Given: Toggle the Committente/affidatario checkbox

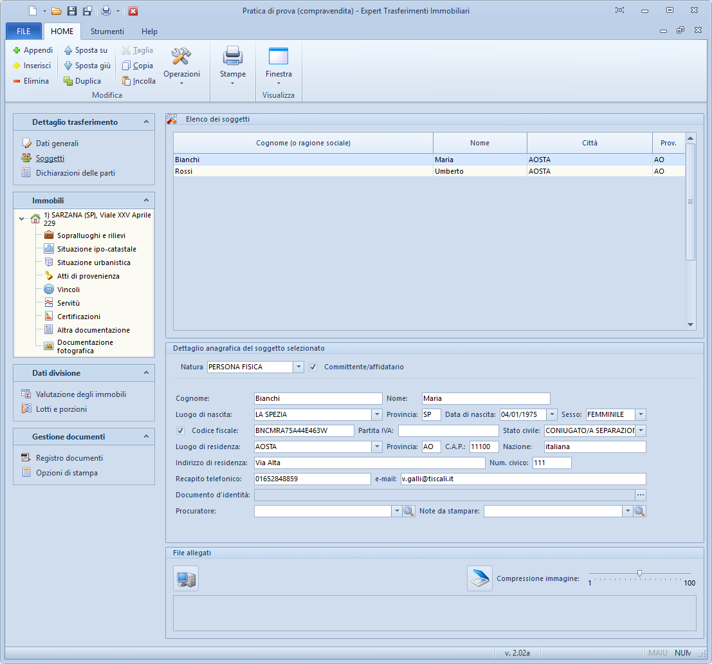Looking at the screenshot, I should click(313, 367).
